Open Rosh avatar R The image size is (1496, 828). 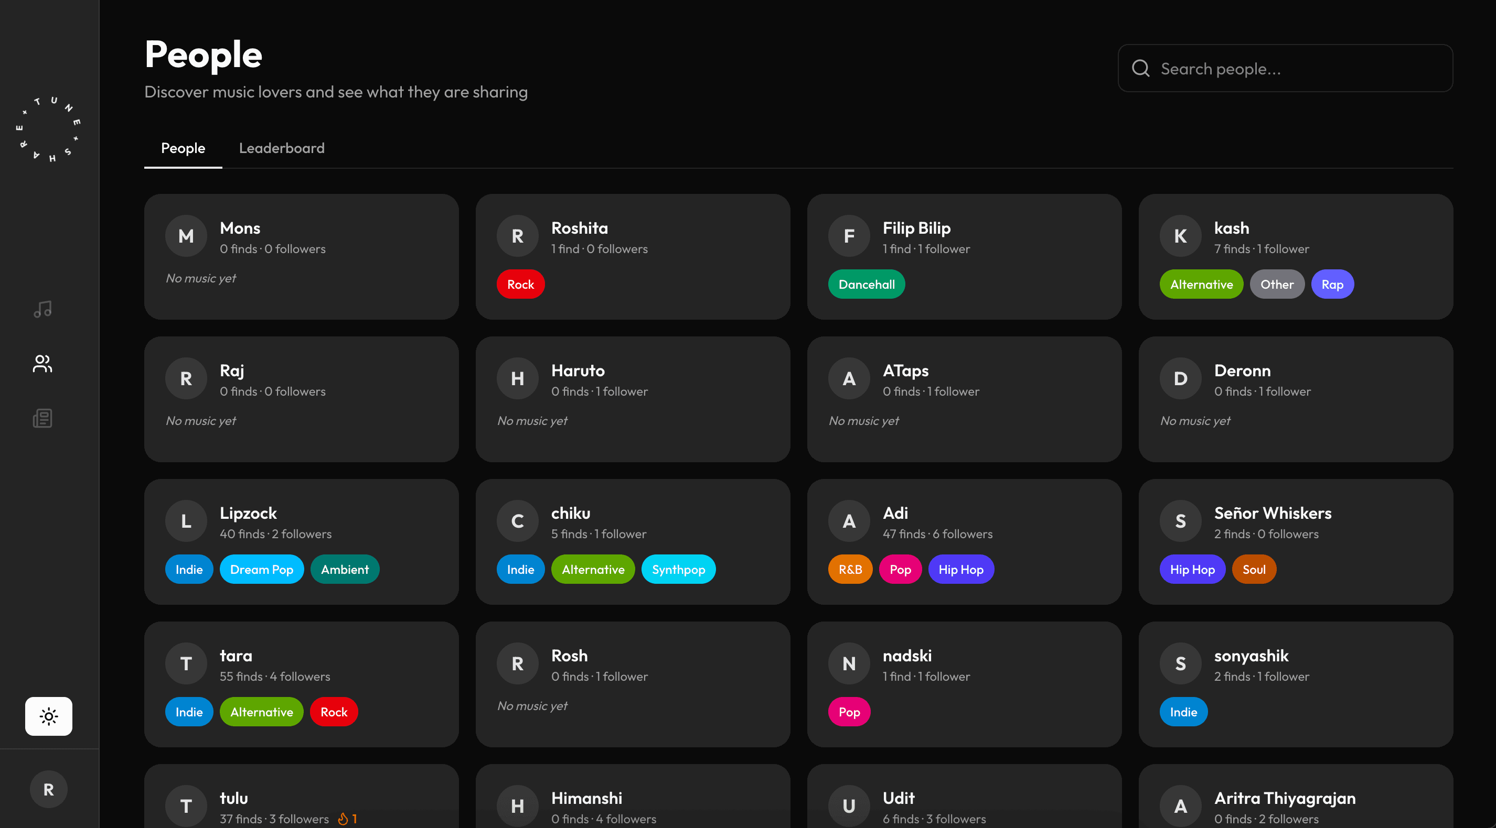tap(517, 663)
